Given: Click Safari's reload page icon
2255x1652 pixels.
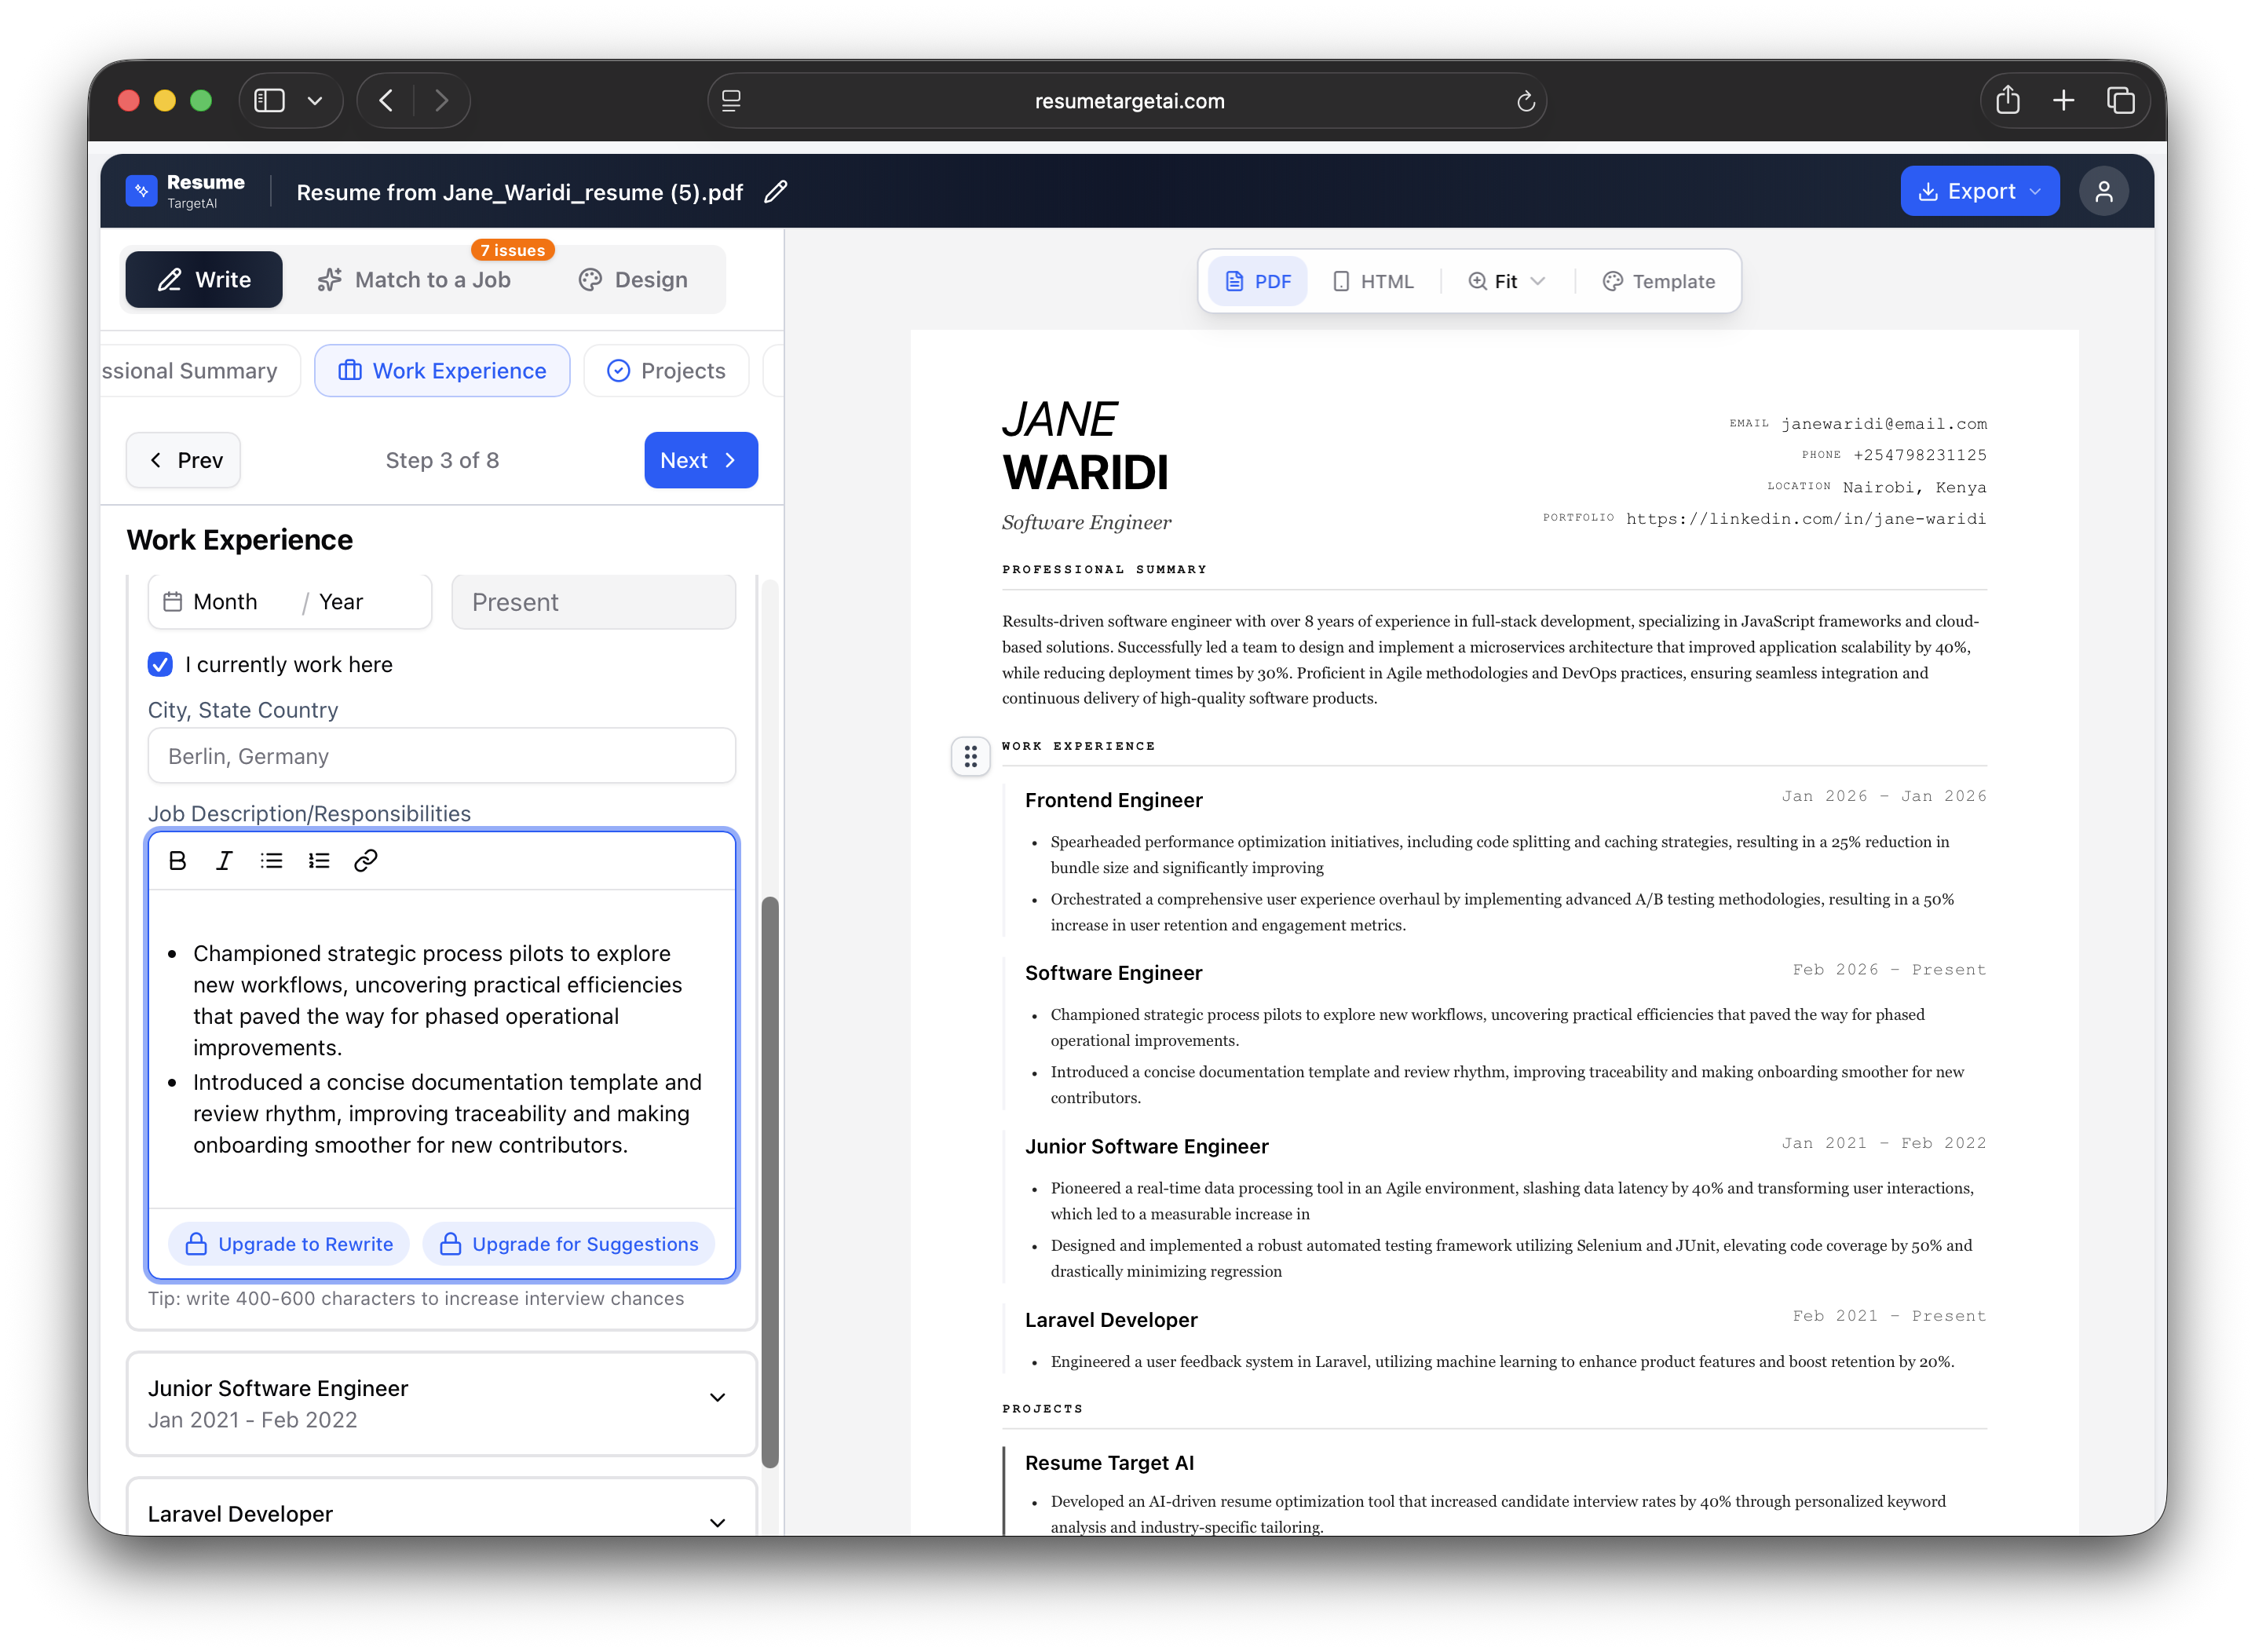Looking at the screenshot, I should 1525,101.
